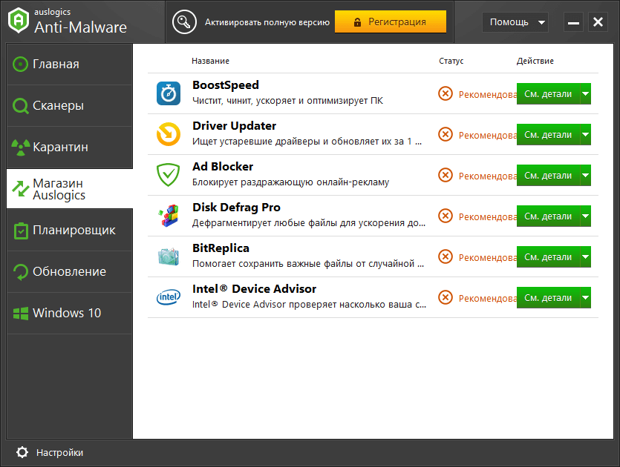Click the Disk Defrag Pro icon

(168, 216)
